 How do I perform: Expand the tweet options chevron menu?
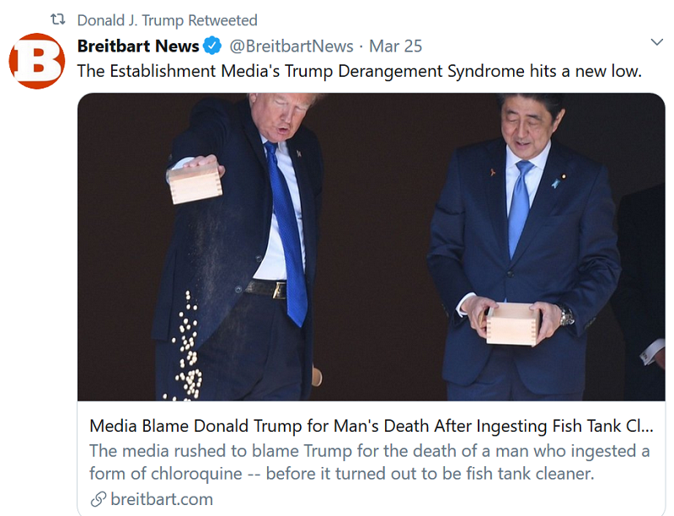coord(658,42)
